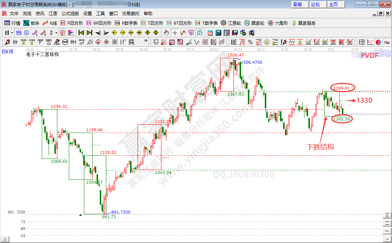Screen dimensions: 392x243
Task: Click the calendar icon in toolbar
Action: tap(210, 33)
